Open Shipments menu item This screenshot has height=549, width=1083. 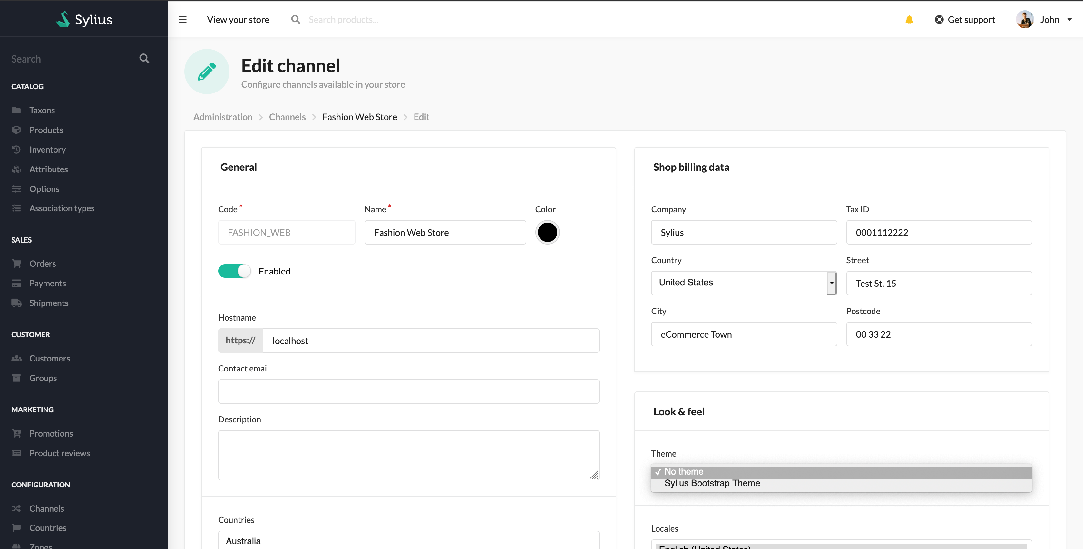(x=49, y=303)
